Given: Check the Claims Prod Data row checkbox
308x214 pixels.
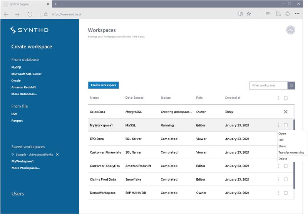Looking at the screenshot, I should tap(286, 179).
